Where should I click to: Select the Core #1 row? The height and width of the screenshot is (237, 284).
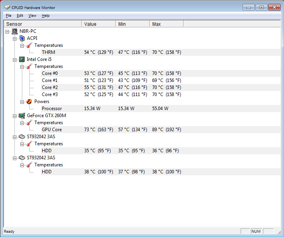pyautogui.click(x=161, y=80)
